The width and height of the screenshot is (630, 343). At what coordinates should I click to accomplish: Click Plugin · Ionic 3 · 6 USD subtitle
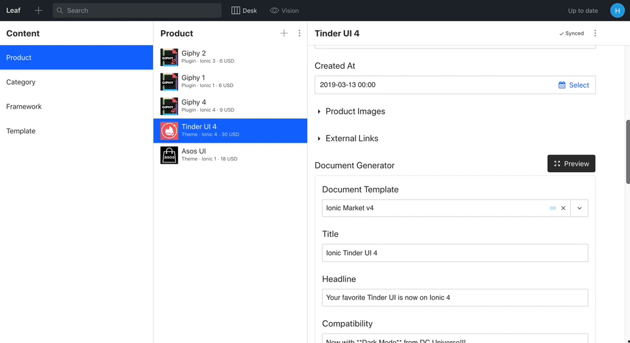(x=208, y=61)
